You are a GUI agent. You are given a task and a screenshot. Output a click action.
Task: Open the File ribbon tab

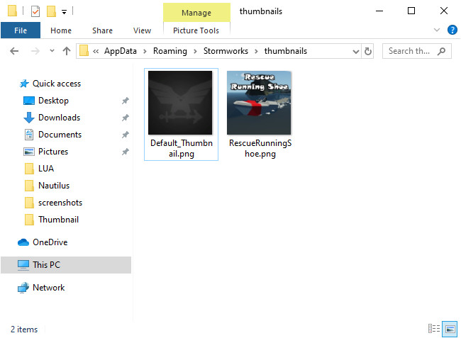[x=21, y=30]
